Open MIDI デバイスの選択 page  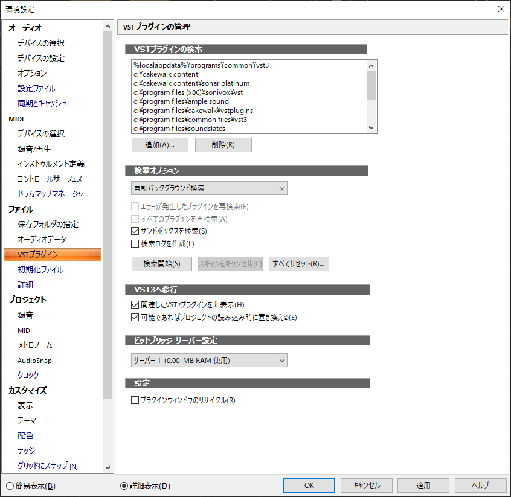pos(41,133)
